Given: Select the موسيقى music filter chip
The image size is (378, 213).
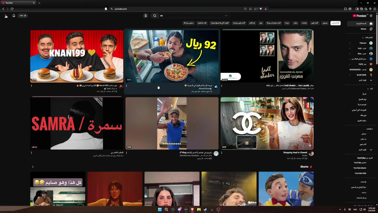Looking at the screenshot, I should pos(325,23).
